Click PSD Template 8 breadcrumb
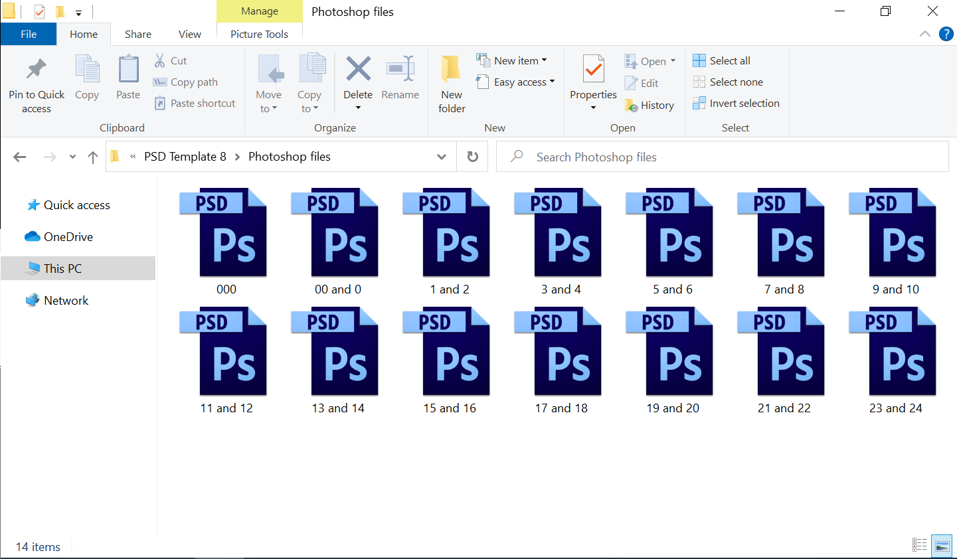957x559 pixels. (185, 157)
